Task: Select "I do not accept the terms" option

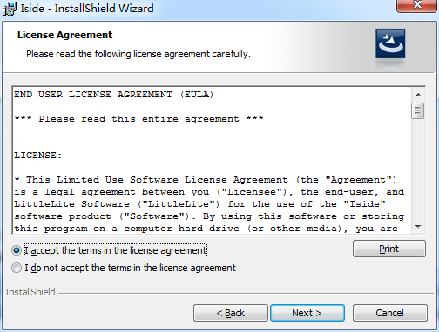Action: [x=17, y=268]
